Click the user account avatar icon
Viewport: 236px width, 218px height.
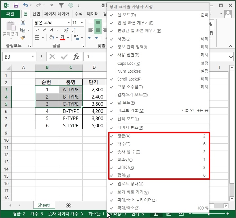[228, 14]
